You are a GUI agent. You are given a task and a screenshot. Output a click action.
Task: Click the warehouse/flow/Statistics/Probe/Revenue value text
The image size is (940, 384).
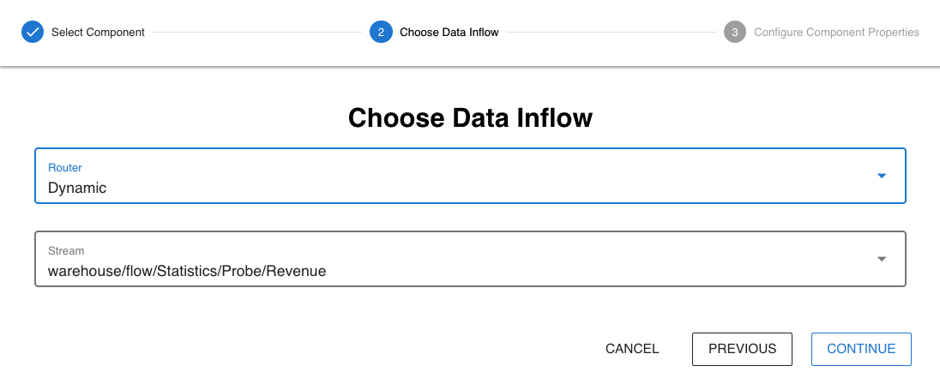(x=187, y=272)
